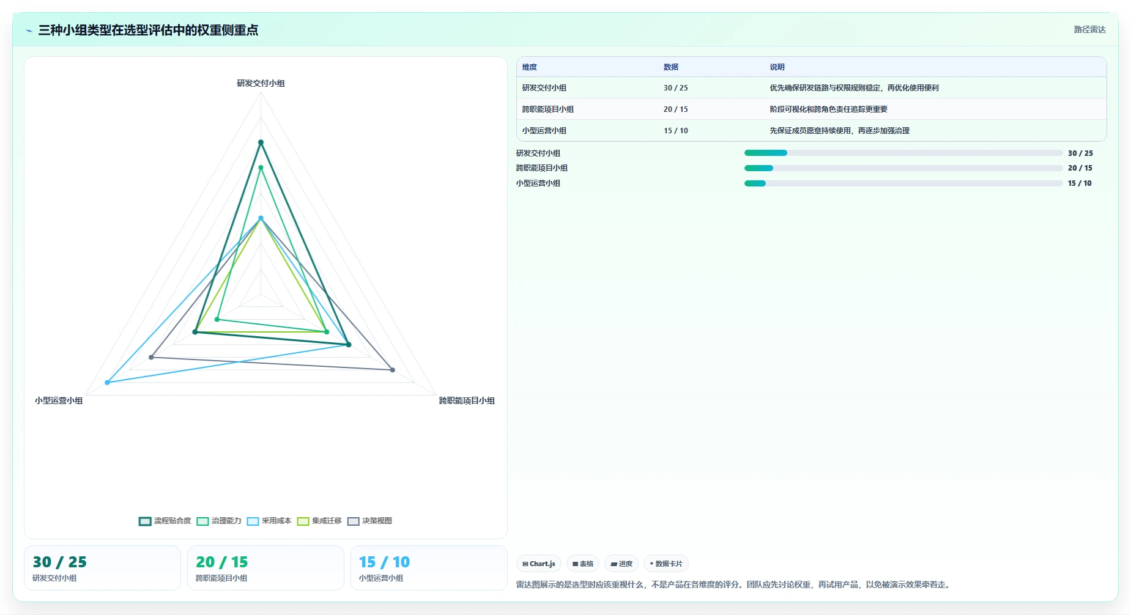The width and height of the screenshot is (1131, 615).
Task: Click the panel title 三种小组类型在选型评估中的权重侧重点
Action: pyautogui.click(x=148, y=30)
